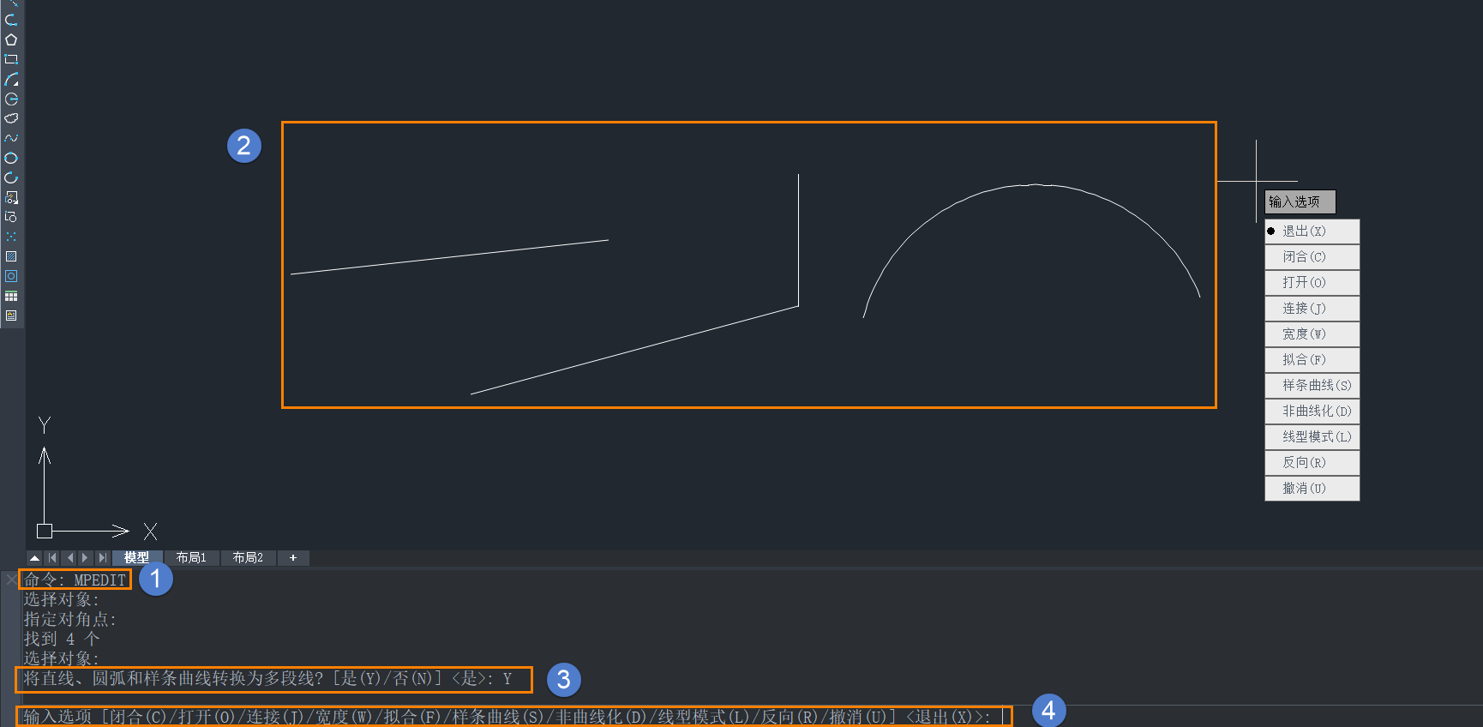Click the 指定对角点: history line
1483x727 pixels.
[69, 620]
